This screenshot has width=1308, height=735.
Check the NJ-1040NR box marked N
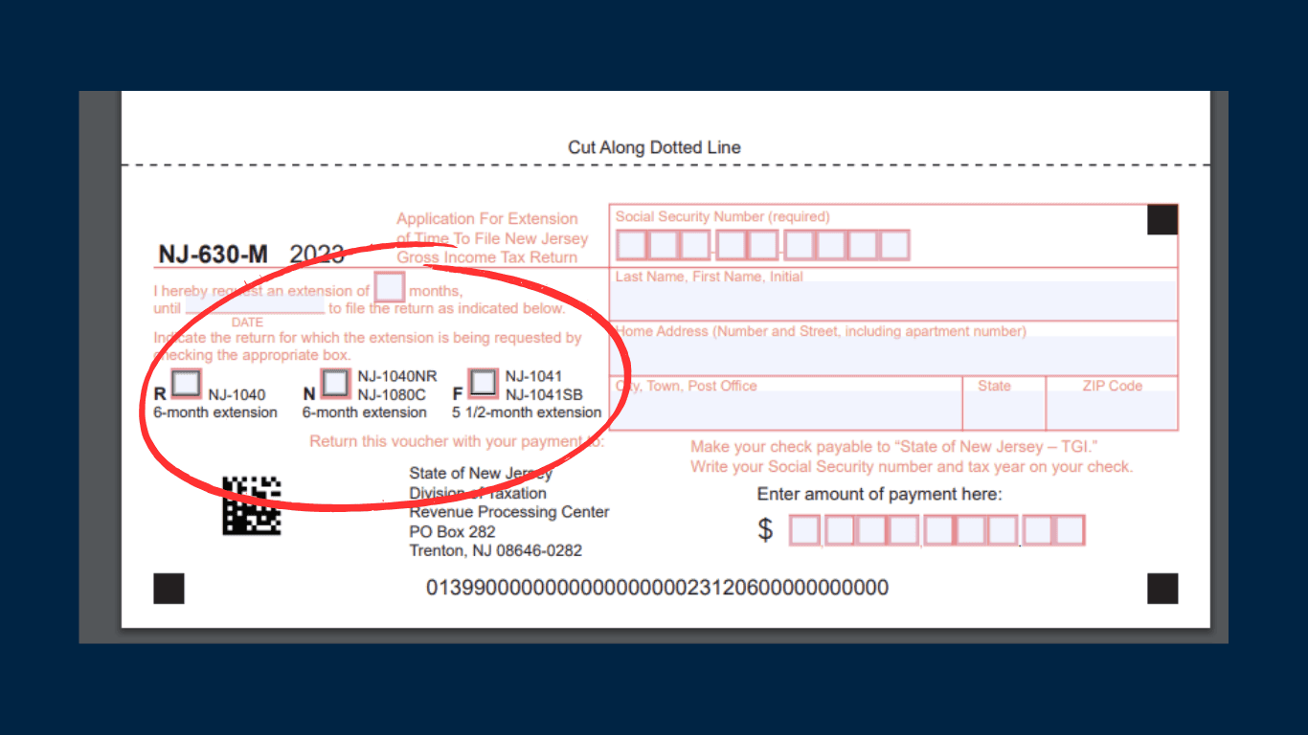point(335,384)
